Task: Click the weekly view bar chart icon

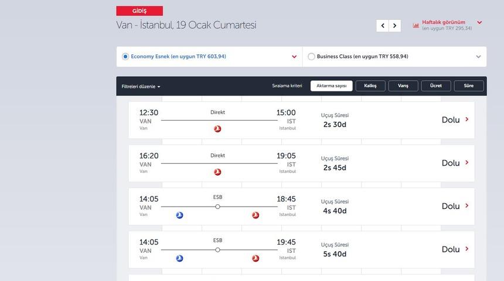Action: (x=416, y=25)
